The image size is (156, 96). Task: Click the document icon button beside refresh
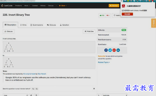pos(36,95)
